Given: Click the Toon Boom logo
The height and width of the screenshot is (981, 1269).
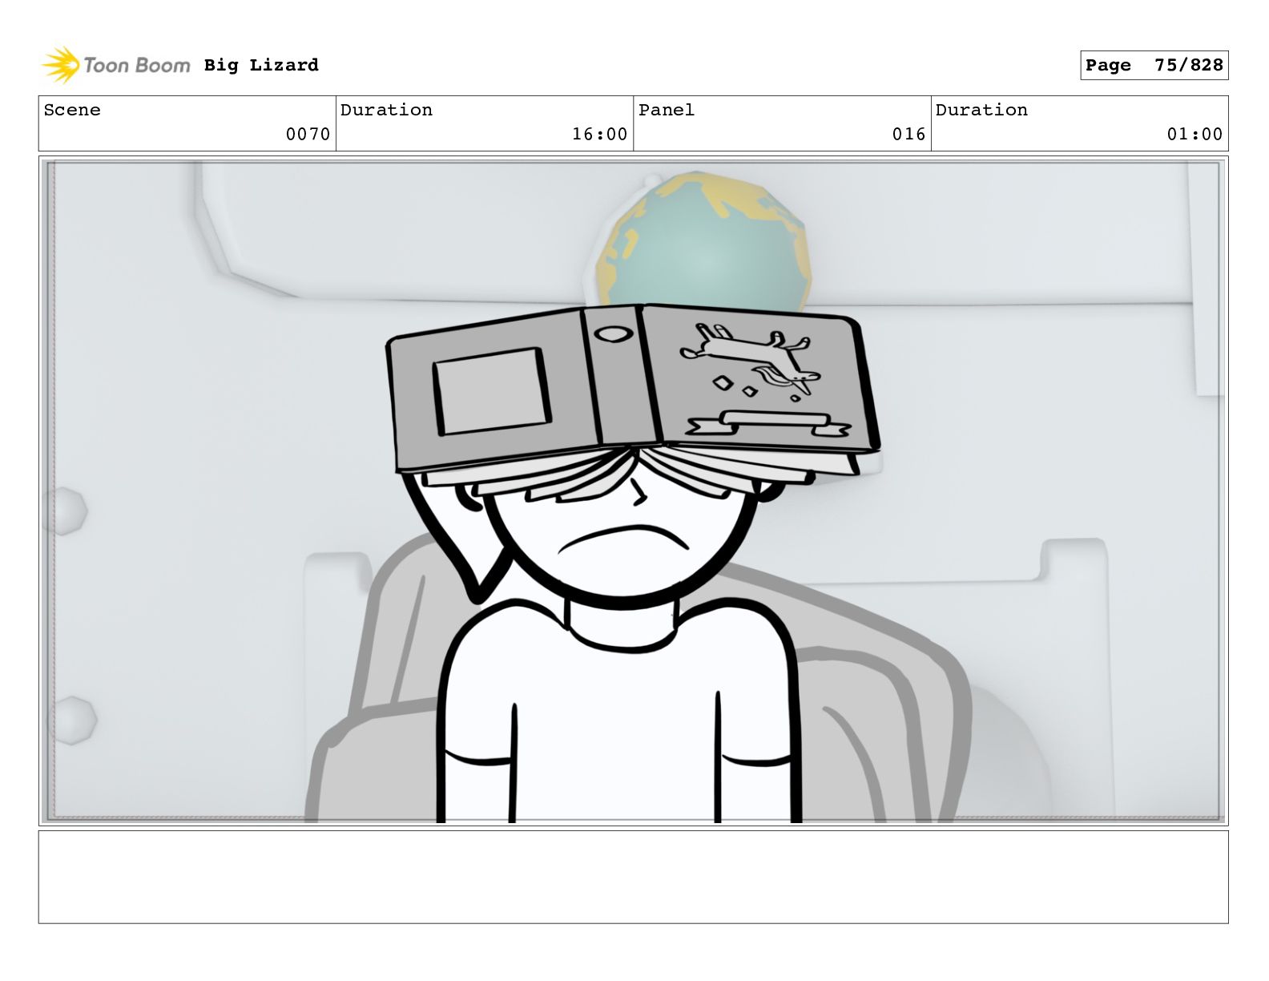Looking at the screenshot, I should pyautogui.click(x=116, y=65).
